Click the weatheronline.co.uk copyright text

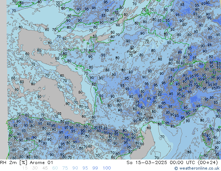pos(197,168)
